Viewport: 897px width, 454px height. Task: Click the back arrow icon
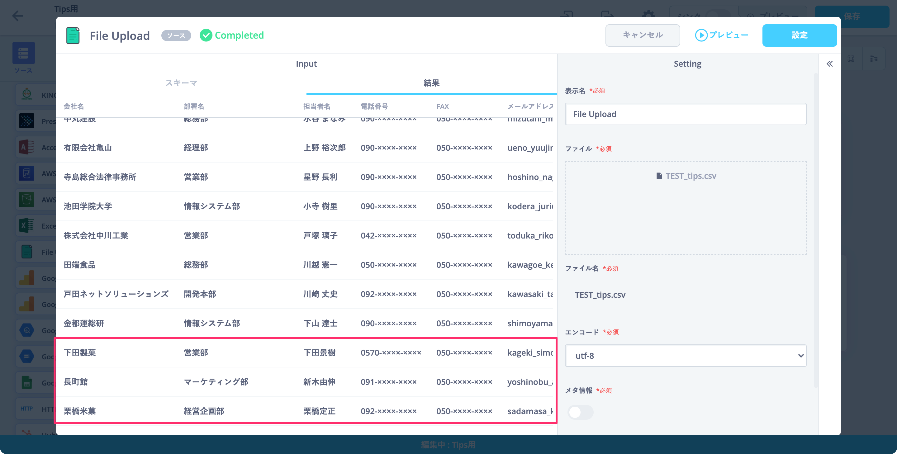pos(17,16)
